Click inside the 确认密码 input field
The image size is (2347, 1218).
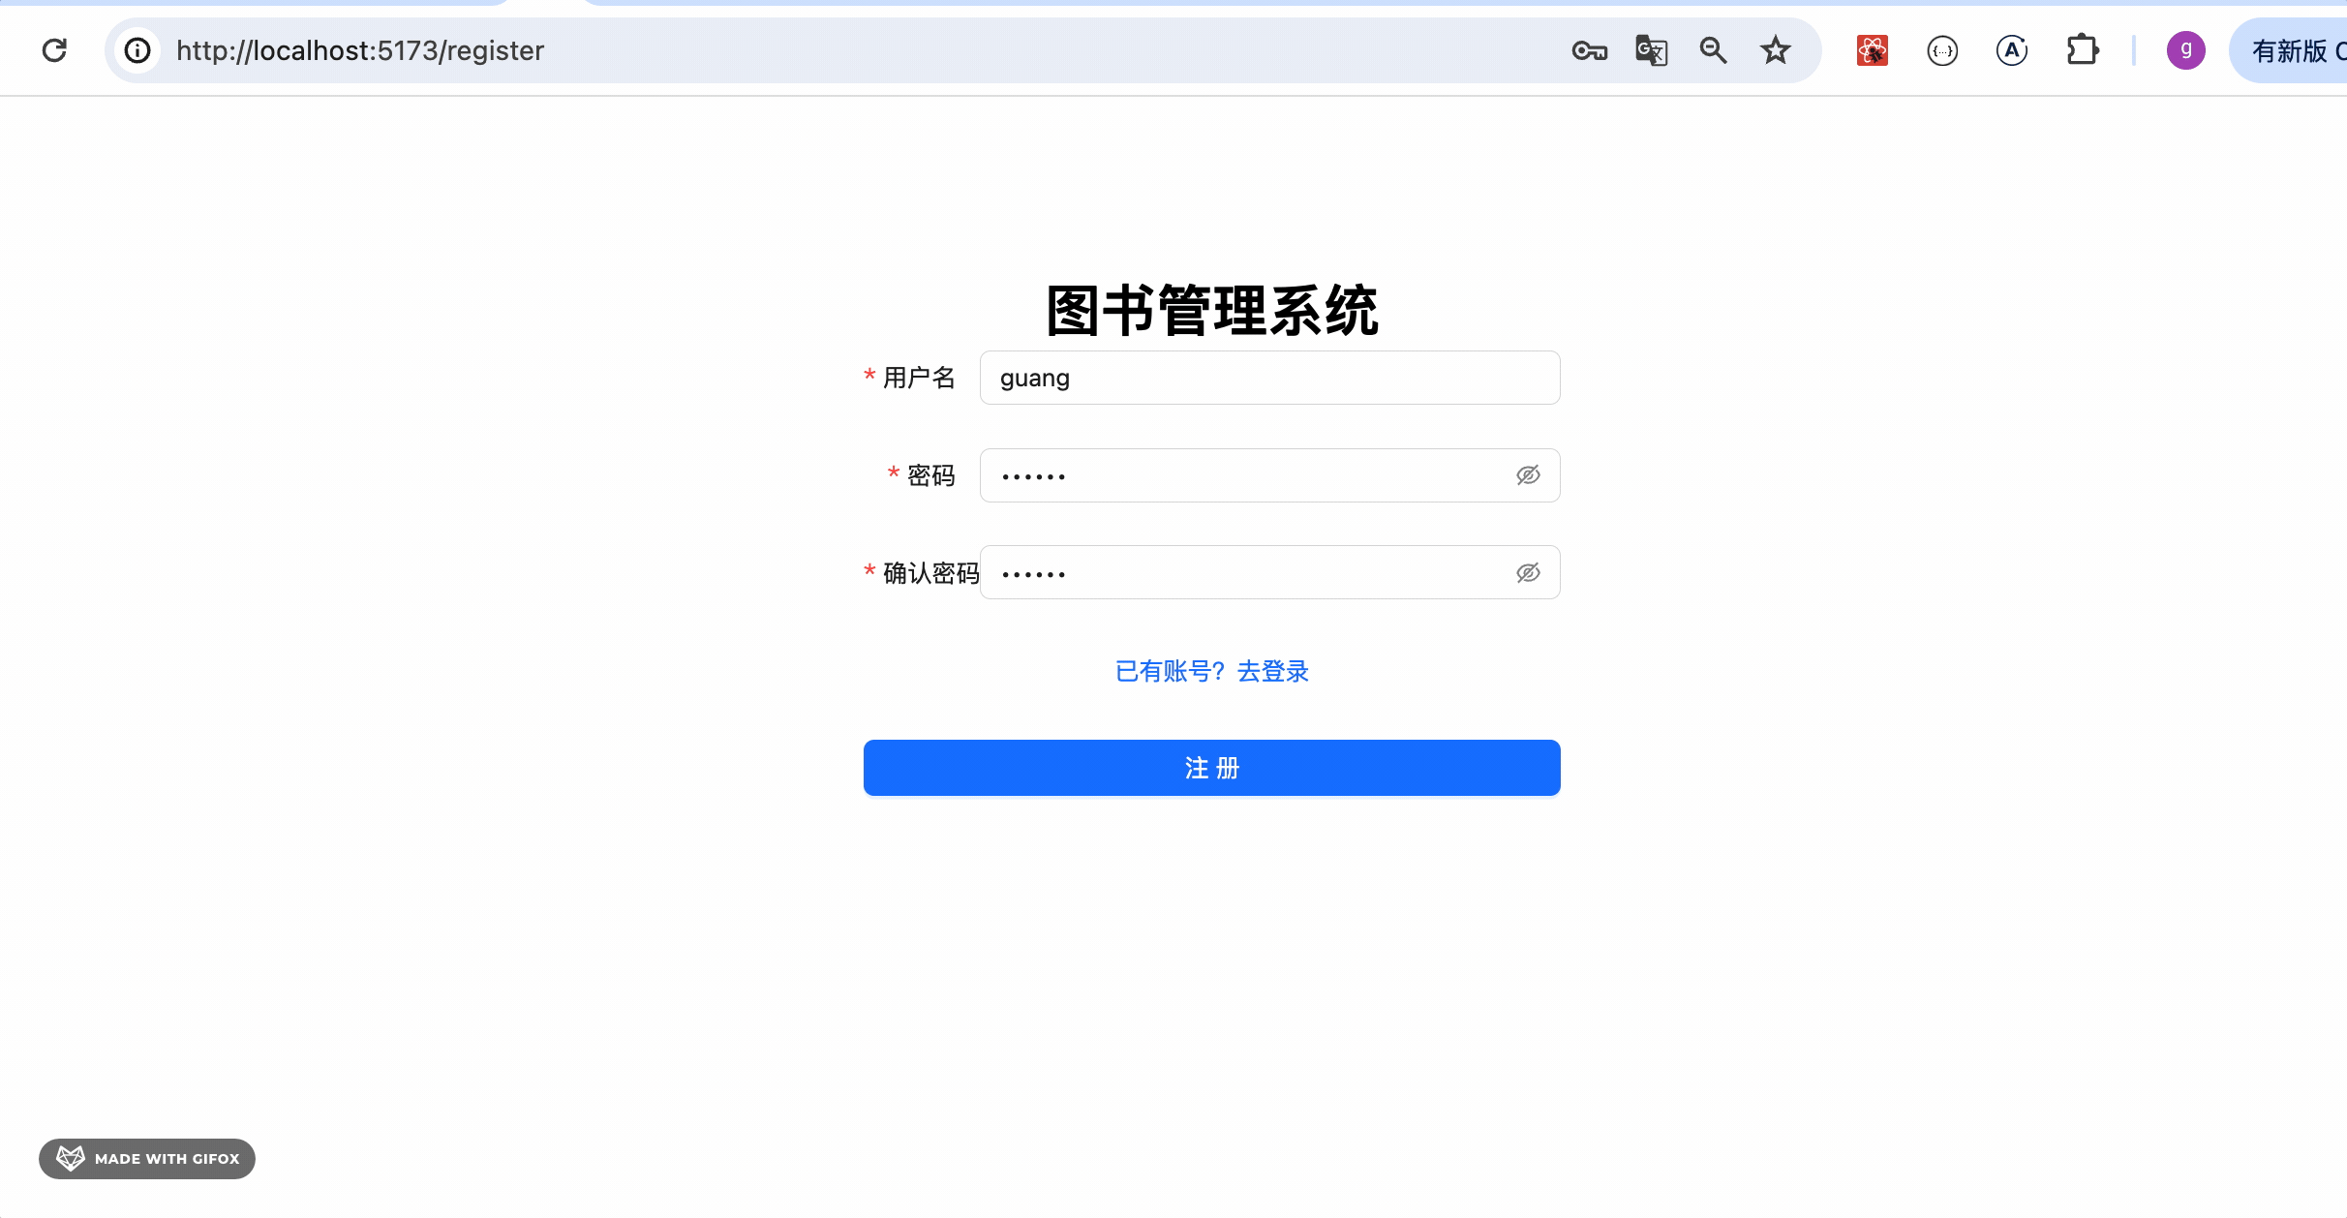click(x=1249, y=573)
